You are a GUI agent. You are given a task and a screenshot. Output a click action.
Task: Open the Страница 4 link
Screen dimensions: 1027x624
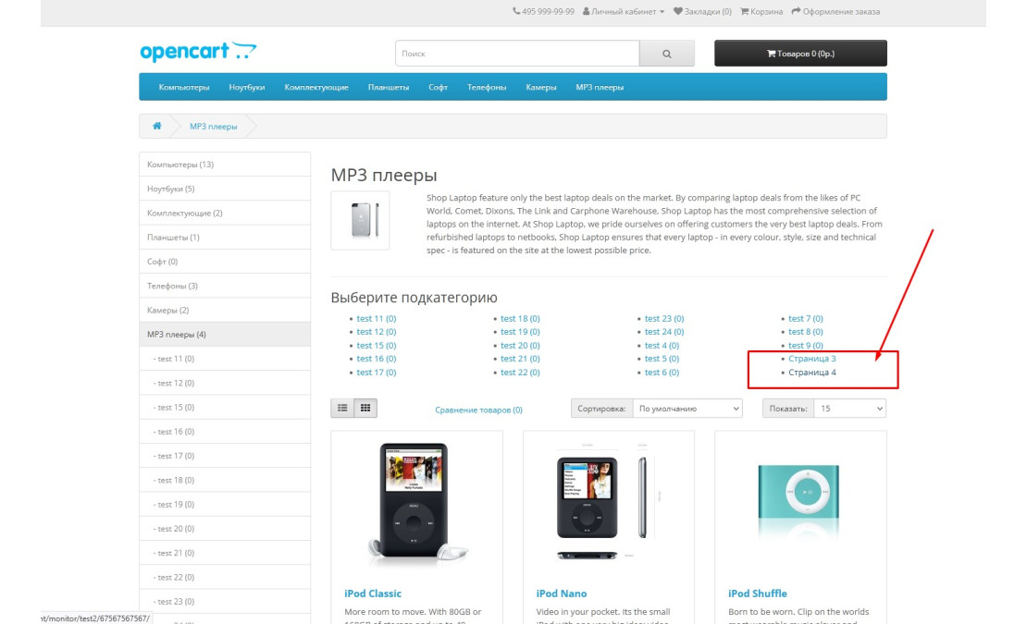[812, 373]
